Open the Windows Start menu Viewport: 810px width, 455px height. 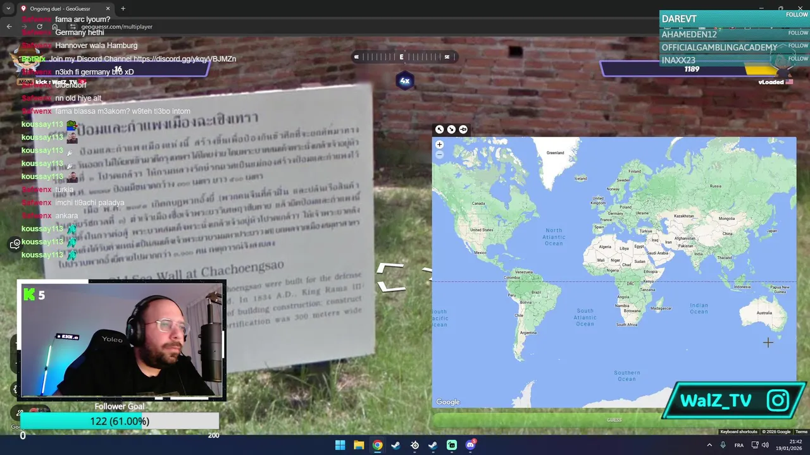click(340, 445)
